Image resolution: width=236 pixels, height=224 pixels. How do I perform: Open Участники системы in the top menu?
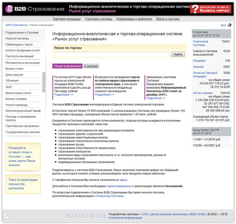point(99,19)
